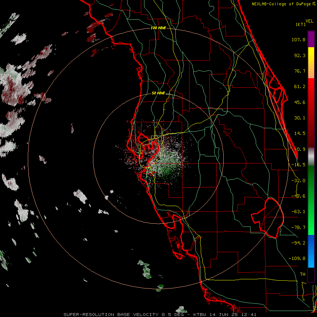Screen dimensions: 317x317
Task: Click the KTBW radar site identifier
Action: (200, 315)
